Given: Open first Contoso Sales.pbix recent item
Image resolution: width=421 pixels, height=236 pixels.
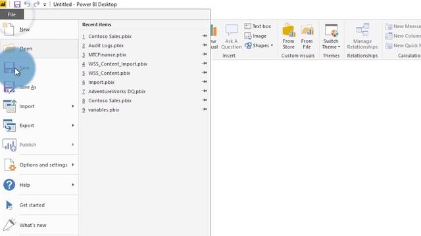Looking at the screenshot, I should (110, 37).
